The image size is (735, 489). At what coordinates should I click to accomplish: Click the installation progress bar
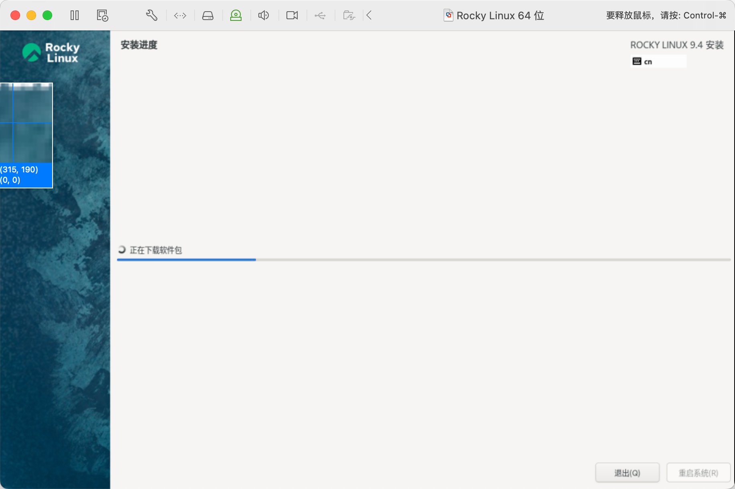click(x=424, y=260)
